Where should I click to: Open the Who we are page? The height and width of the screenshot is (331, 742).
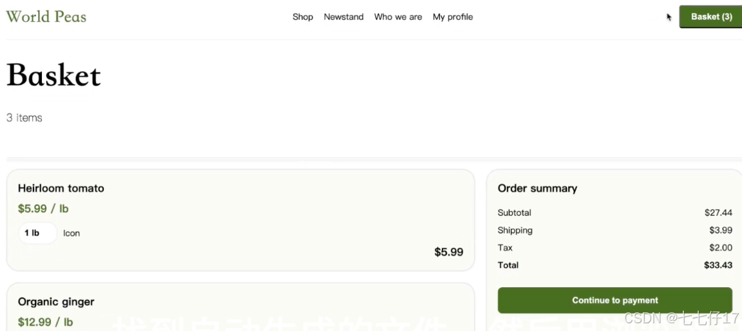click(398, 17)
